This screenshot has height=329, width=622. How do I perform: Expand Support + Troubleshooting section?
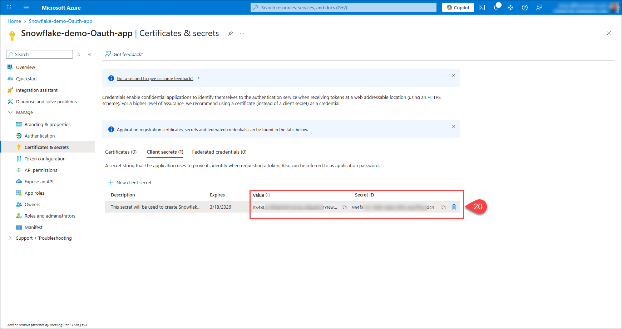(x=10, y=238)
